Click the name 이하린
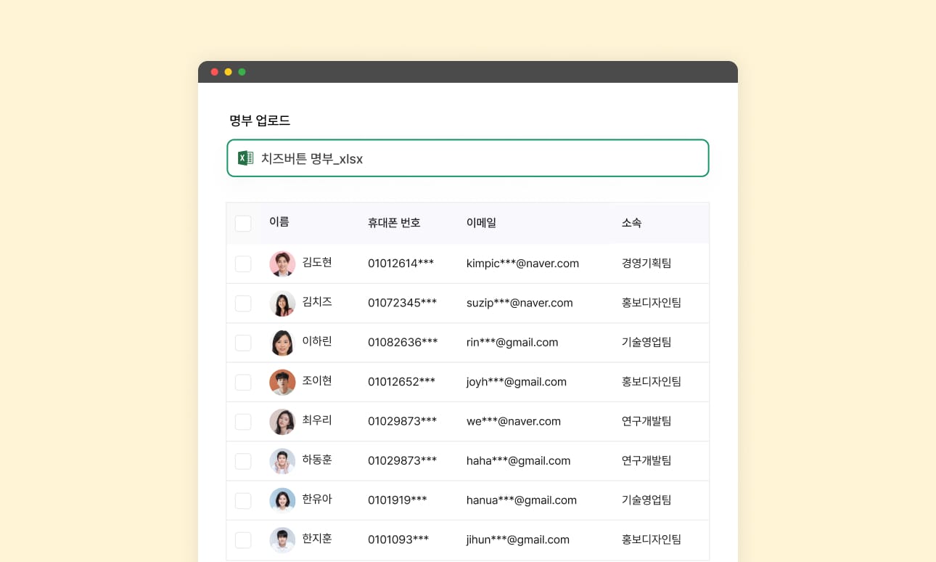This screenshot has width=936, height=562. pos(317,341)
